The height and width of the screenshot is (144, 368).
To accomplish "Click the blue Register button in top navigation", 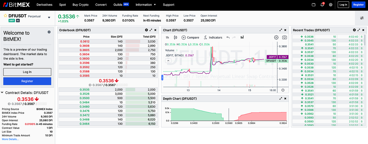I will (359, 4).
